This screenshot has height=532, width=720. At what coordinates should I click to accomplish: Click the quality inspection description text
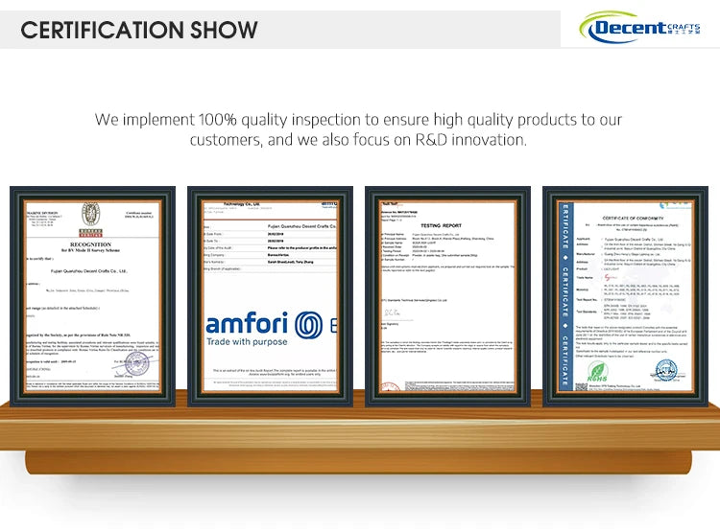click(359, 129)
